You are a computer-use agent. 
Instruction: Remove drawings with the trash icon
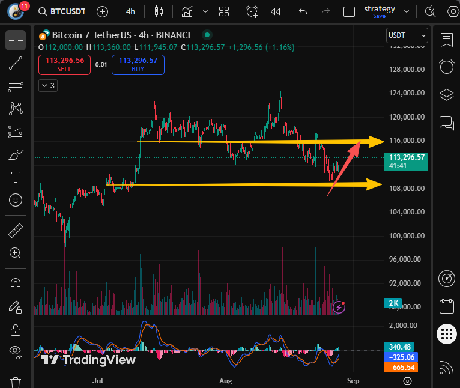pos(16,383)
